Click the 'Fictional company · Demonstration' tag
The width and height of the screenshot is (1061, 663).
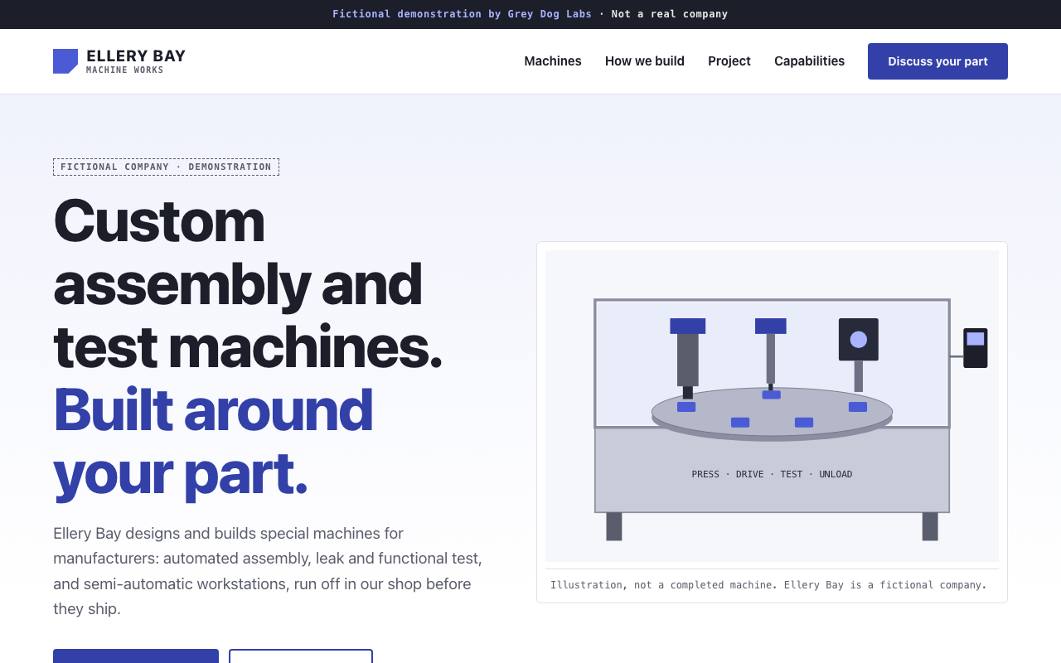pos(166,167)
